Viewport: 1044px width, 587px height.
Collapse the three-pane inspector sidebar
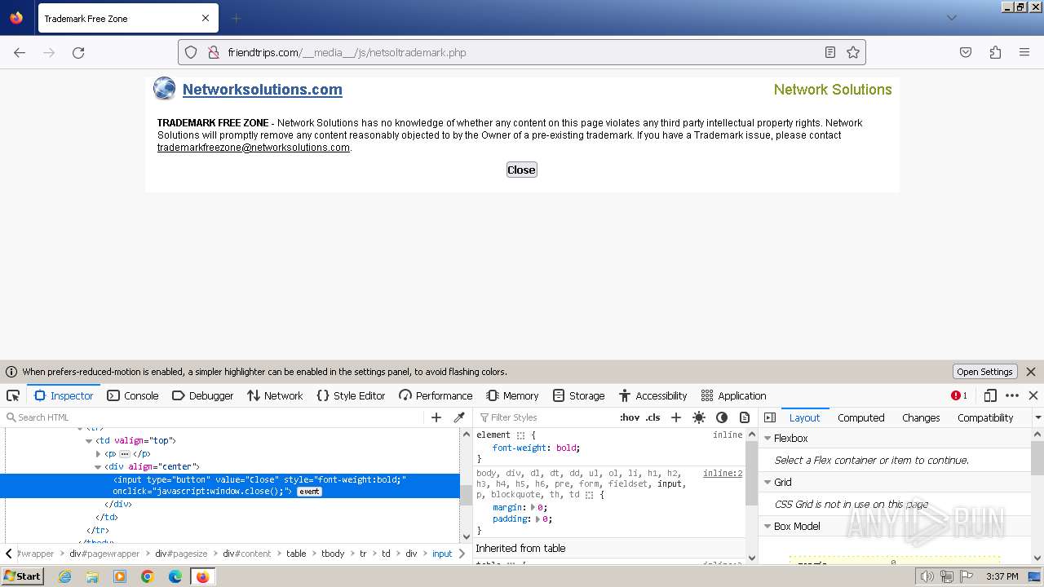coord(770,417)
